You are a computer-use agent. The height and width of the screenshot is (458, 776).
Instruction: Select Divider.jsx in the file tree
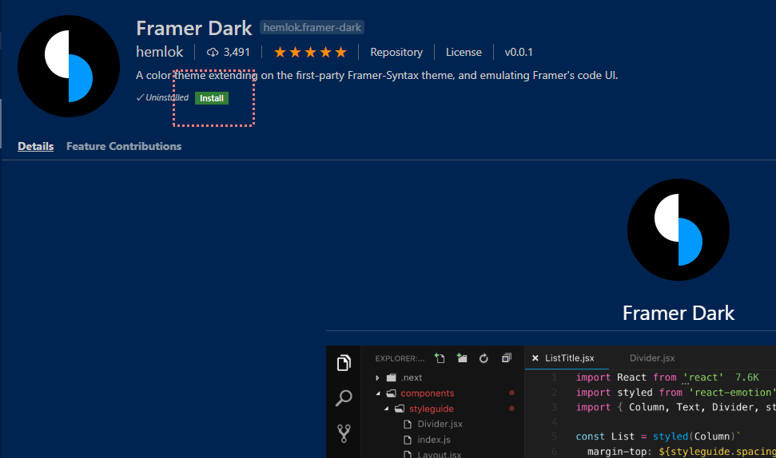(x=440, y=424)
